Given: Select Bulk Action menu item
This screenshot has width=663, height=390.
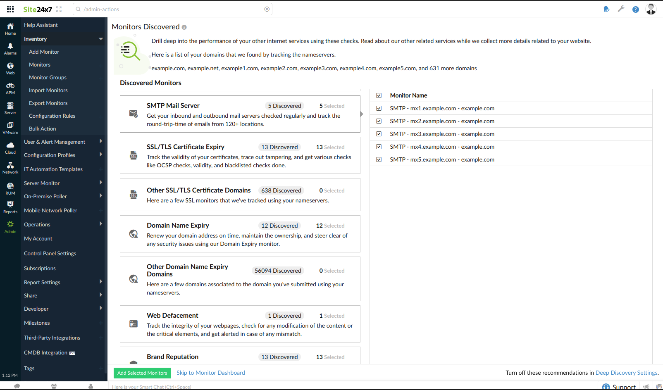Looking at the screenshot, I should coord(42,129).
